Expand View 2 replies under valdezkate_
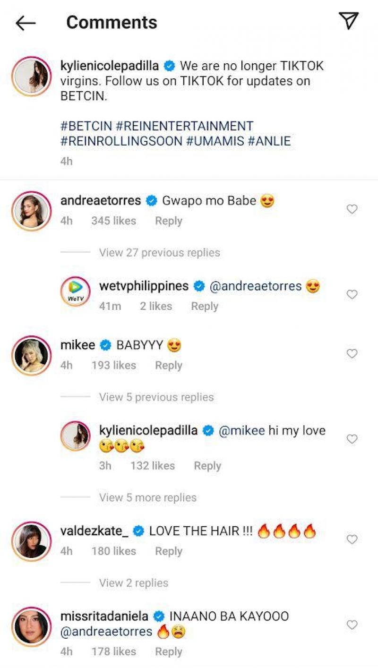Screen dimensions: 378x668 (133, 583)
